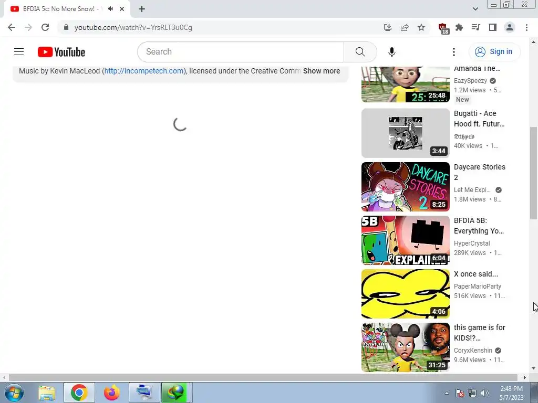Open media controls icon in toolbar
The width and height of the screenshot is (538, 403).
click(x=476, y=27)
